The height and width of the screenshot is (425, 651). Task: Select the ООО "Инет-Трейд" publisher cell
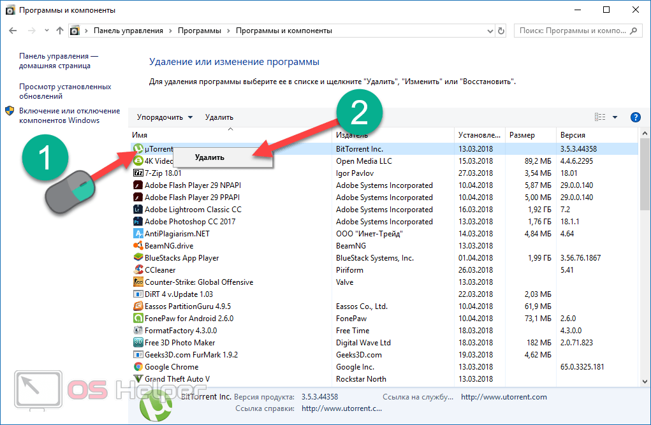pyautogui.click(x=369, y=233)
